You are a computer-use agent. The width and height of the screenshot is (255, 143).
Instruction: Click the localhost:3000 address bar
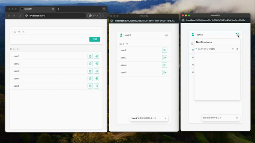55,16
